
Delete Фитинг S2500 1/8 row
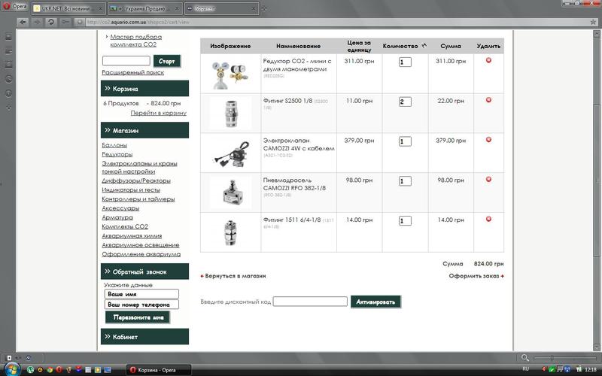(x=488, y=100)
